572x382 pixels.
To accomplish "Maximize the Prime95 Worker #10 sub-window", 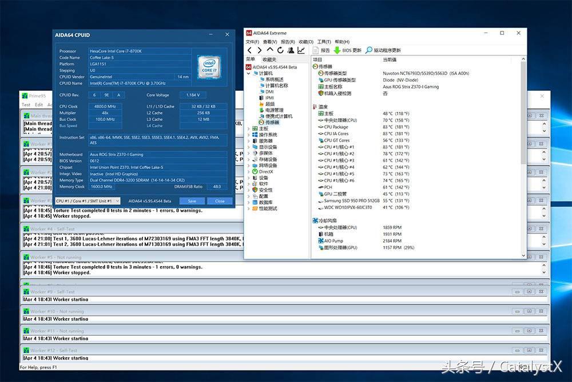I will 529,311.
